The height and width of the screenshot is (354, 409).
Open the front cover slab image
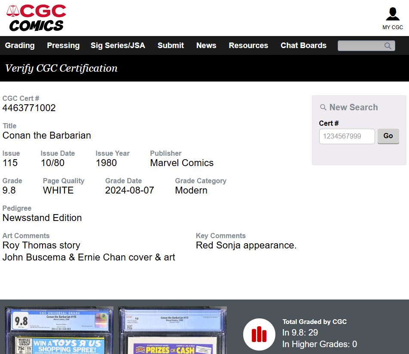[59, 330]
